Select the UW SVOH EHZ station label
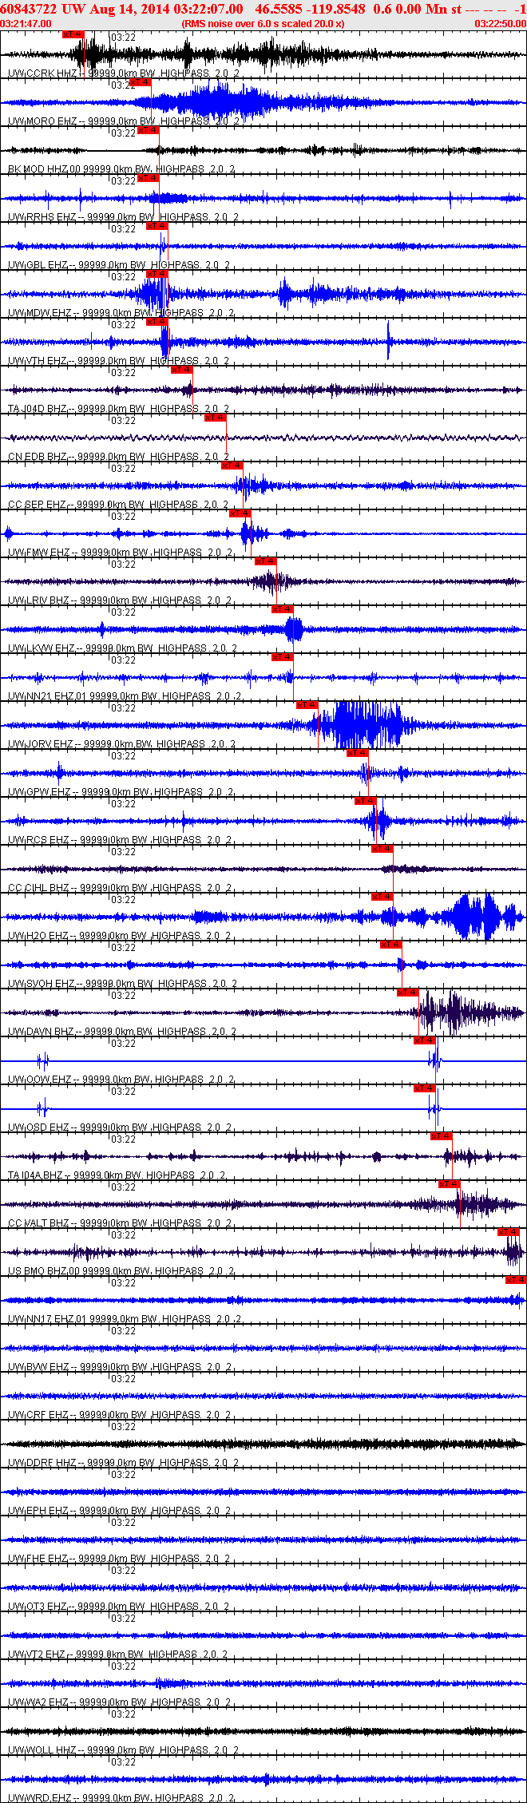Image resolution: width=527 pixels, height=1803 pixels. [122, 984]
